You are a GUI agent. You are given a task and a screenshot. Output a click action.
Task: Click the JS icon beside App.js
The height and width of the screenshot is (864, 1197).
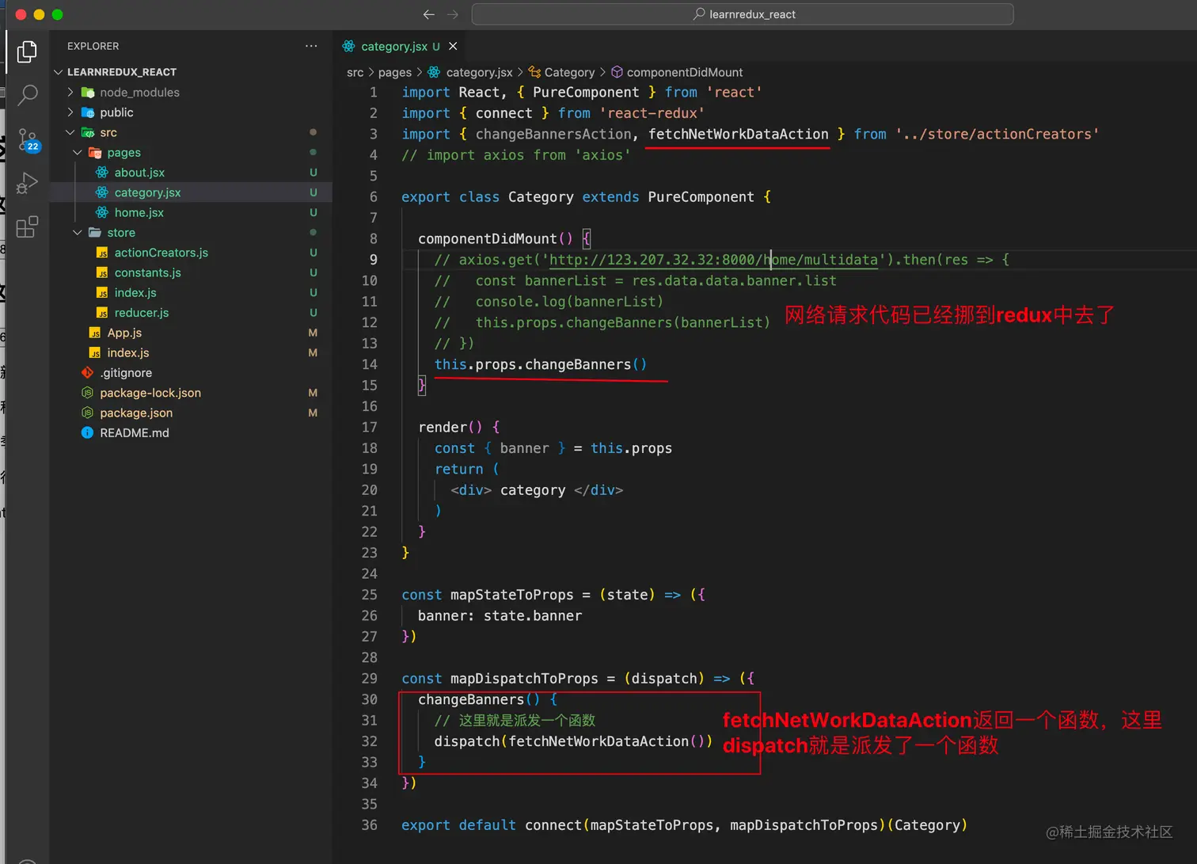(95, 333)
